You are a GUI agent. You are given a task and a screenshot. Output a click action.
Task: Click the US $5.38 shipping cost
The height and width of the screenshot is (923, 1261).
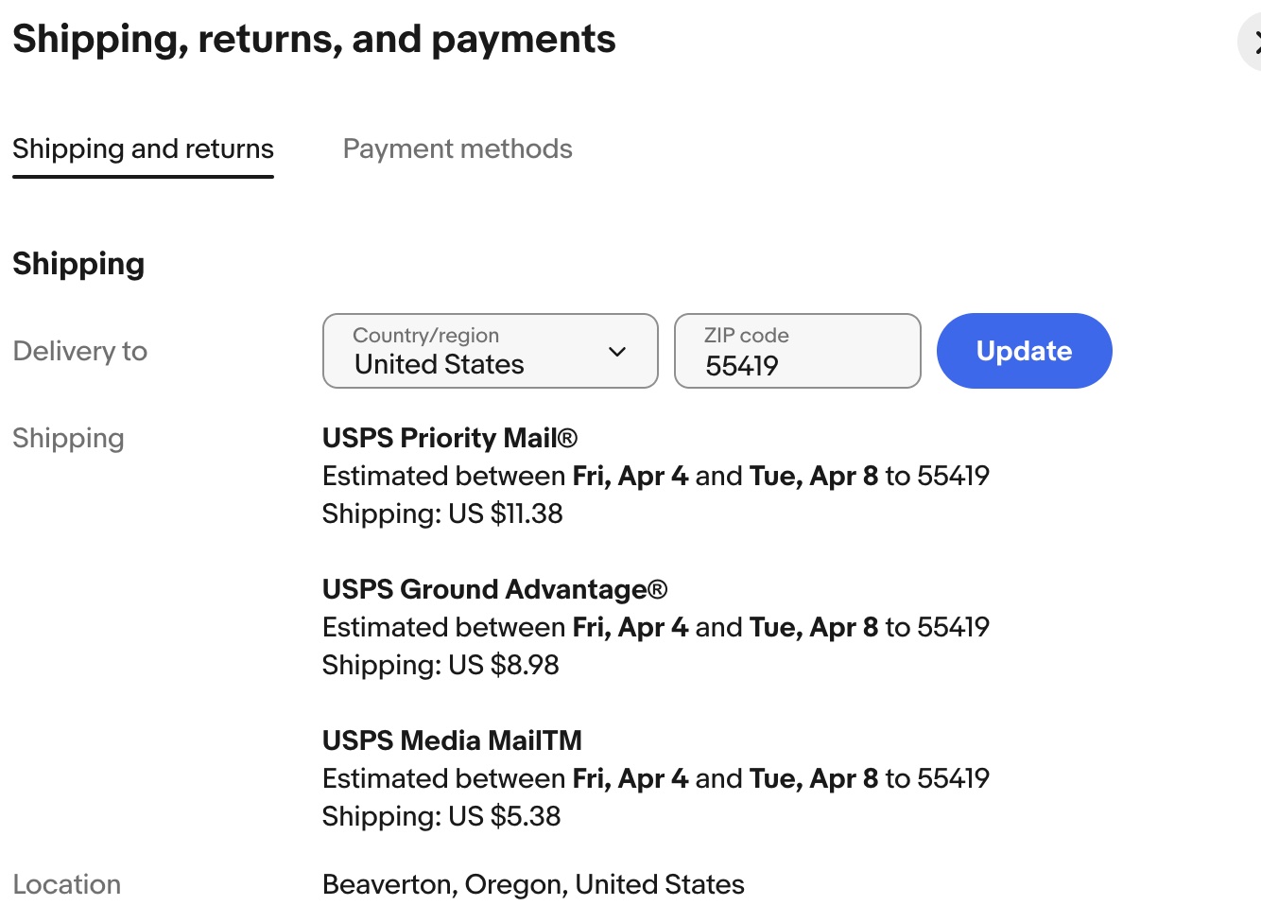505,816
